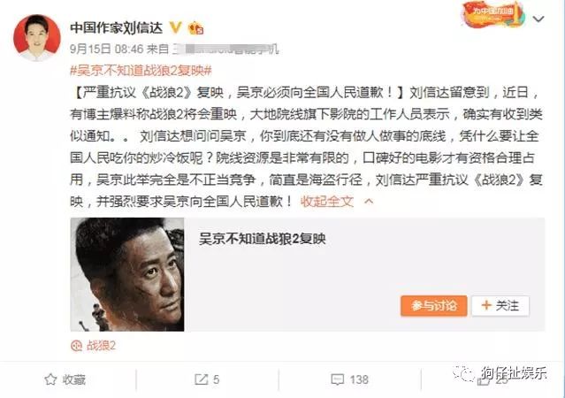Open the author's profile avatar

(37, 38)
